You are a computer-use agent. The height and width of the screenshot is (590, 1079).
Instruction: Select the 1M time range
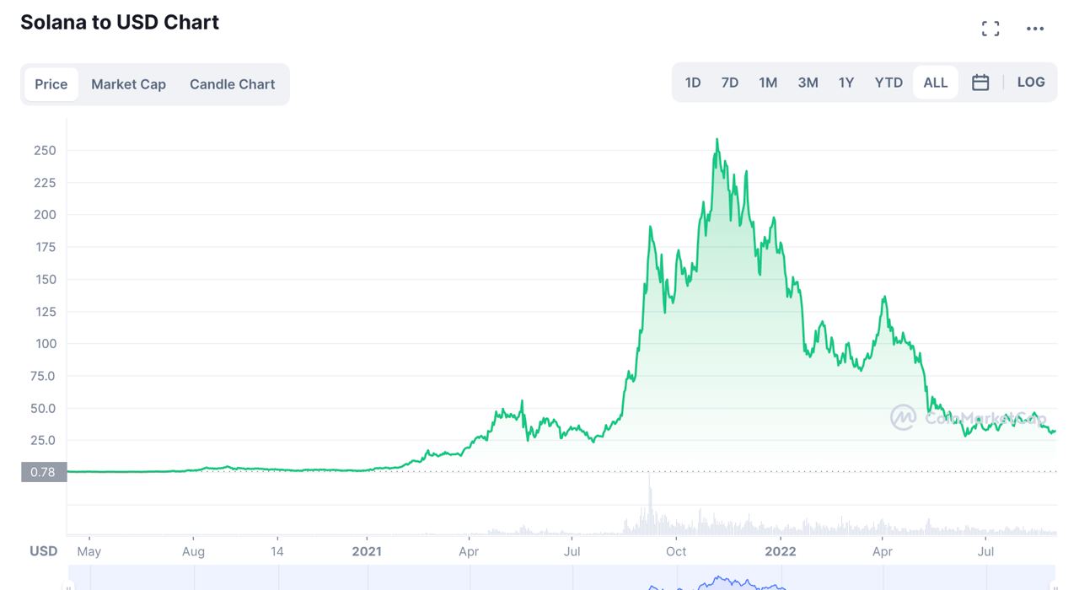click(768, 83)
